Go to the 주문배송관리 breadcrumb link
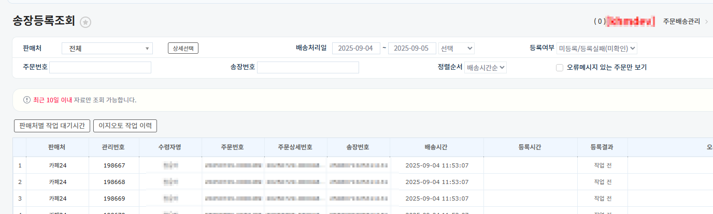 pyautogui.click(x=681, y=22)
